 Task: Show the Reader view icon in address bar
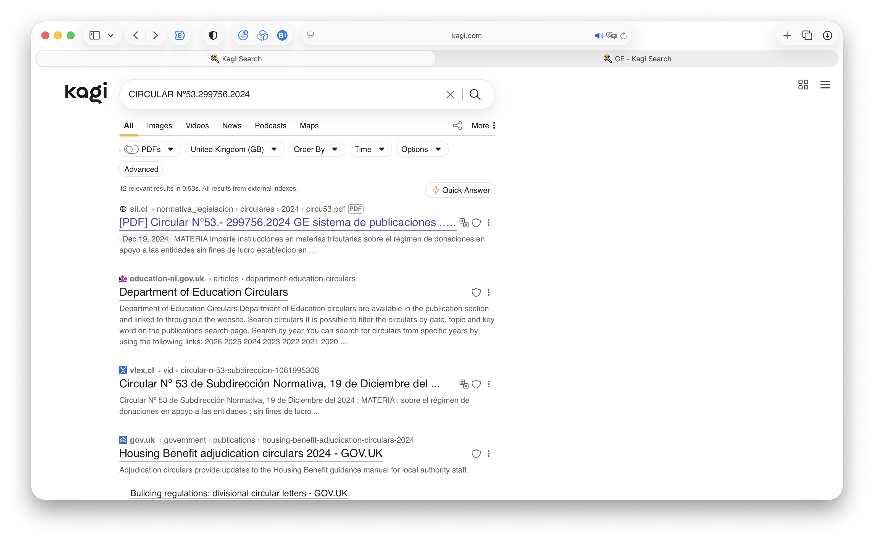point(311,35)
